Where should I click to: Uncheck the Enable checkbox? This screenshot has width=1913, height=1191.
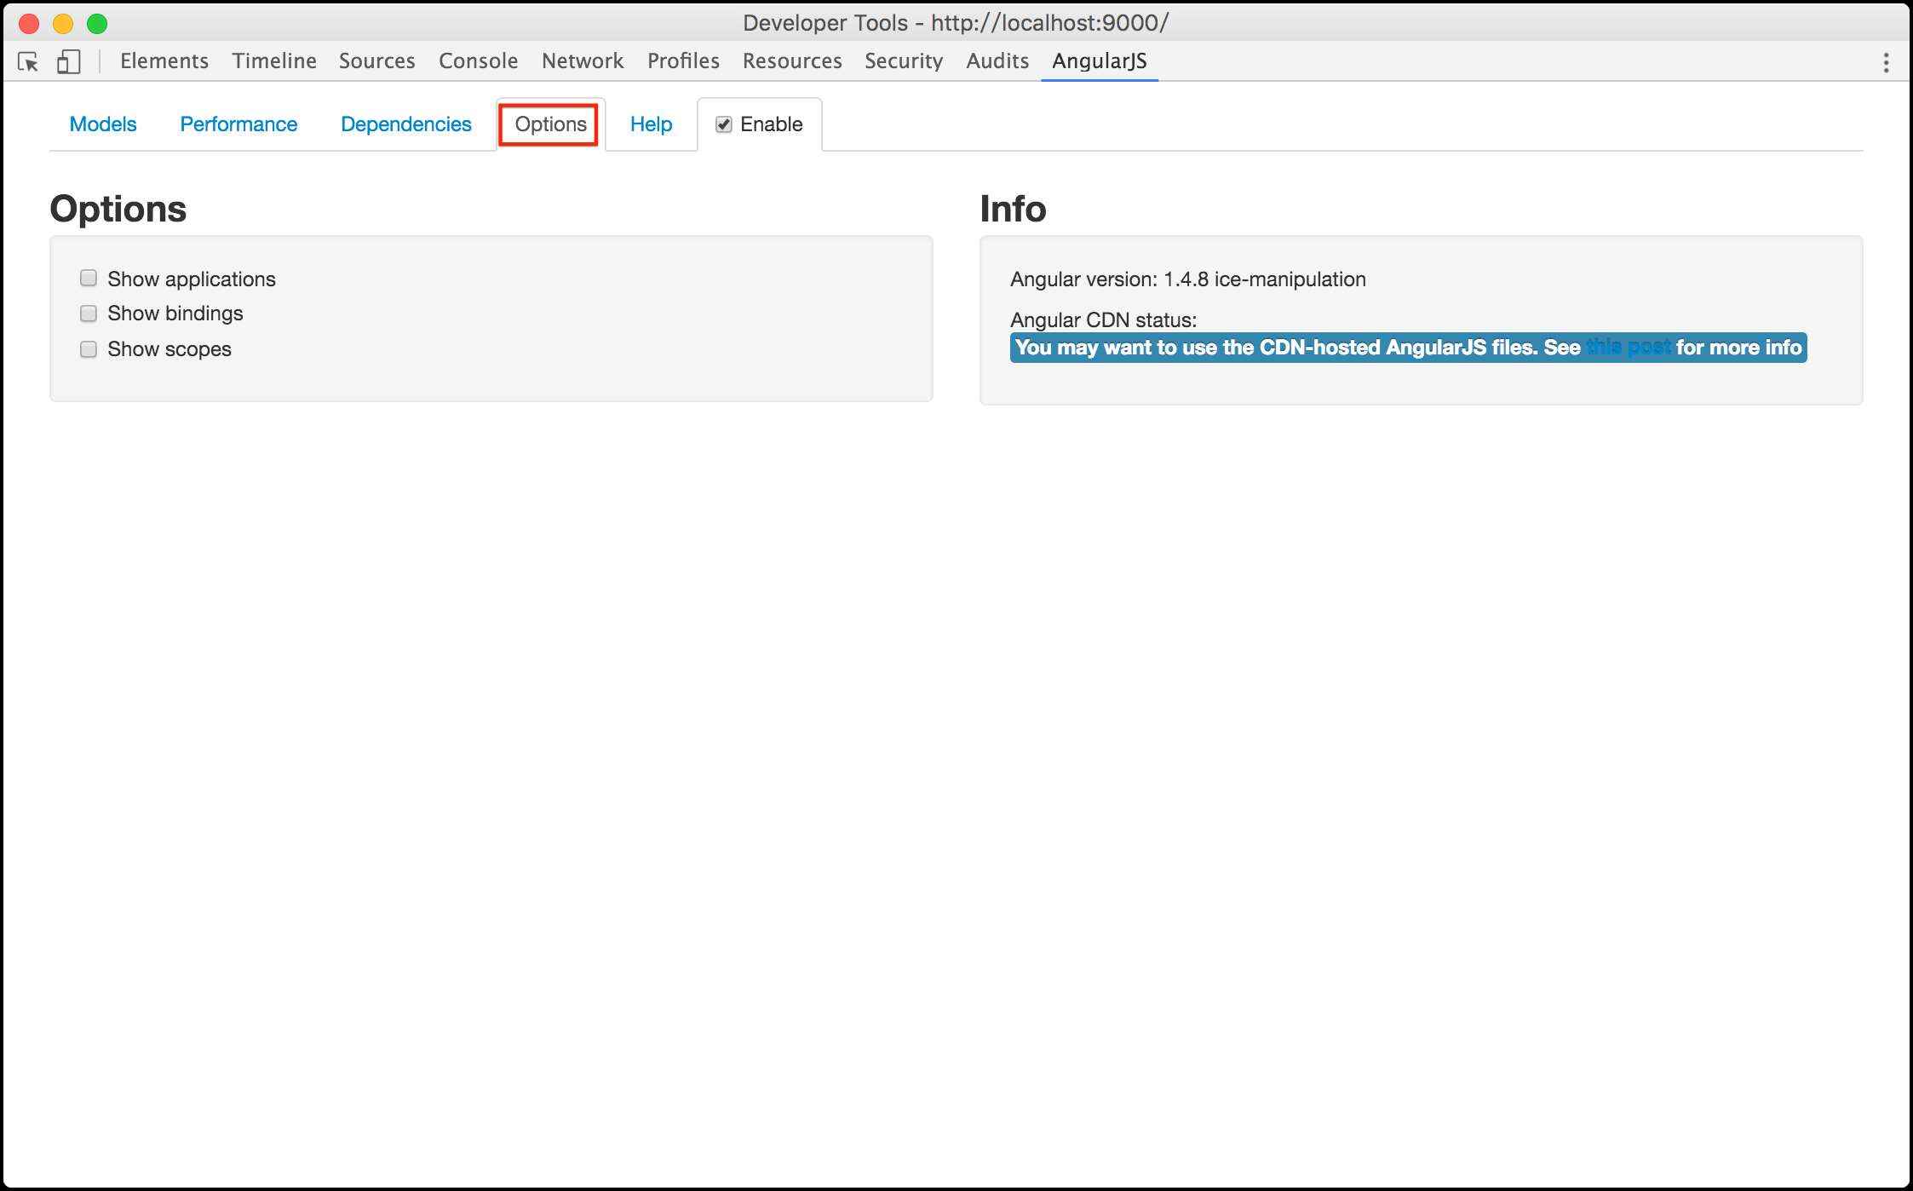(x=724, y=124)
